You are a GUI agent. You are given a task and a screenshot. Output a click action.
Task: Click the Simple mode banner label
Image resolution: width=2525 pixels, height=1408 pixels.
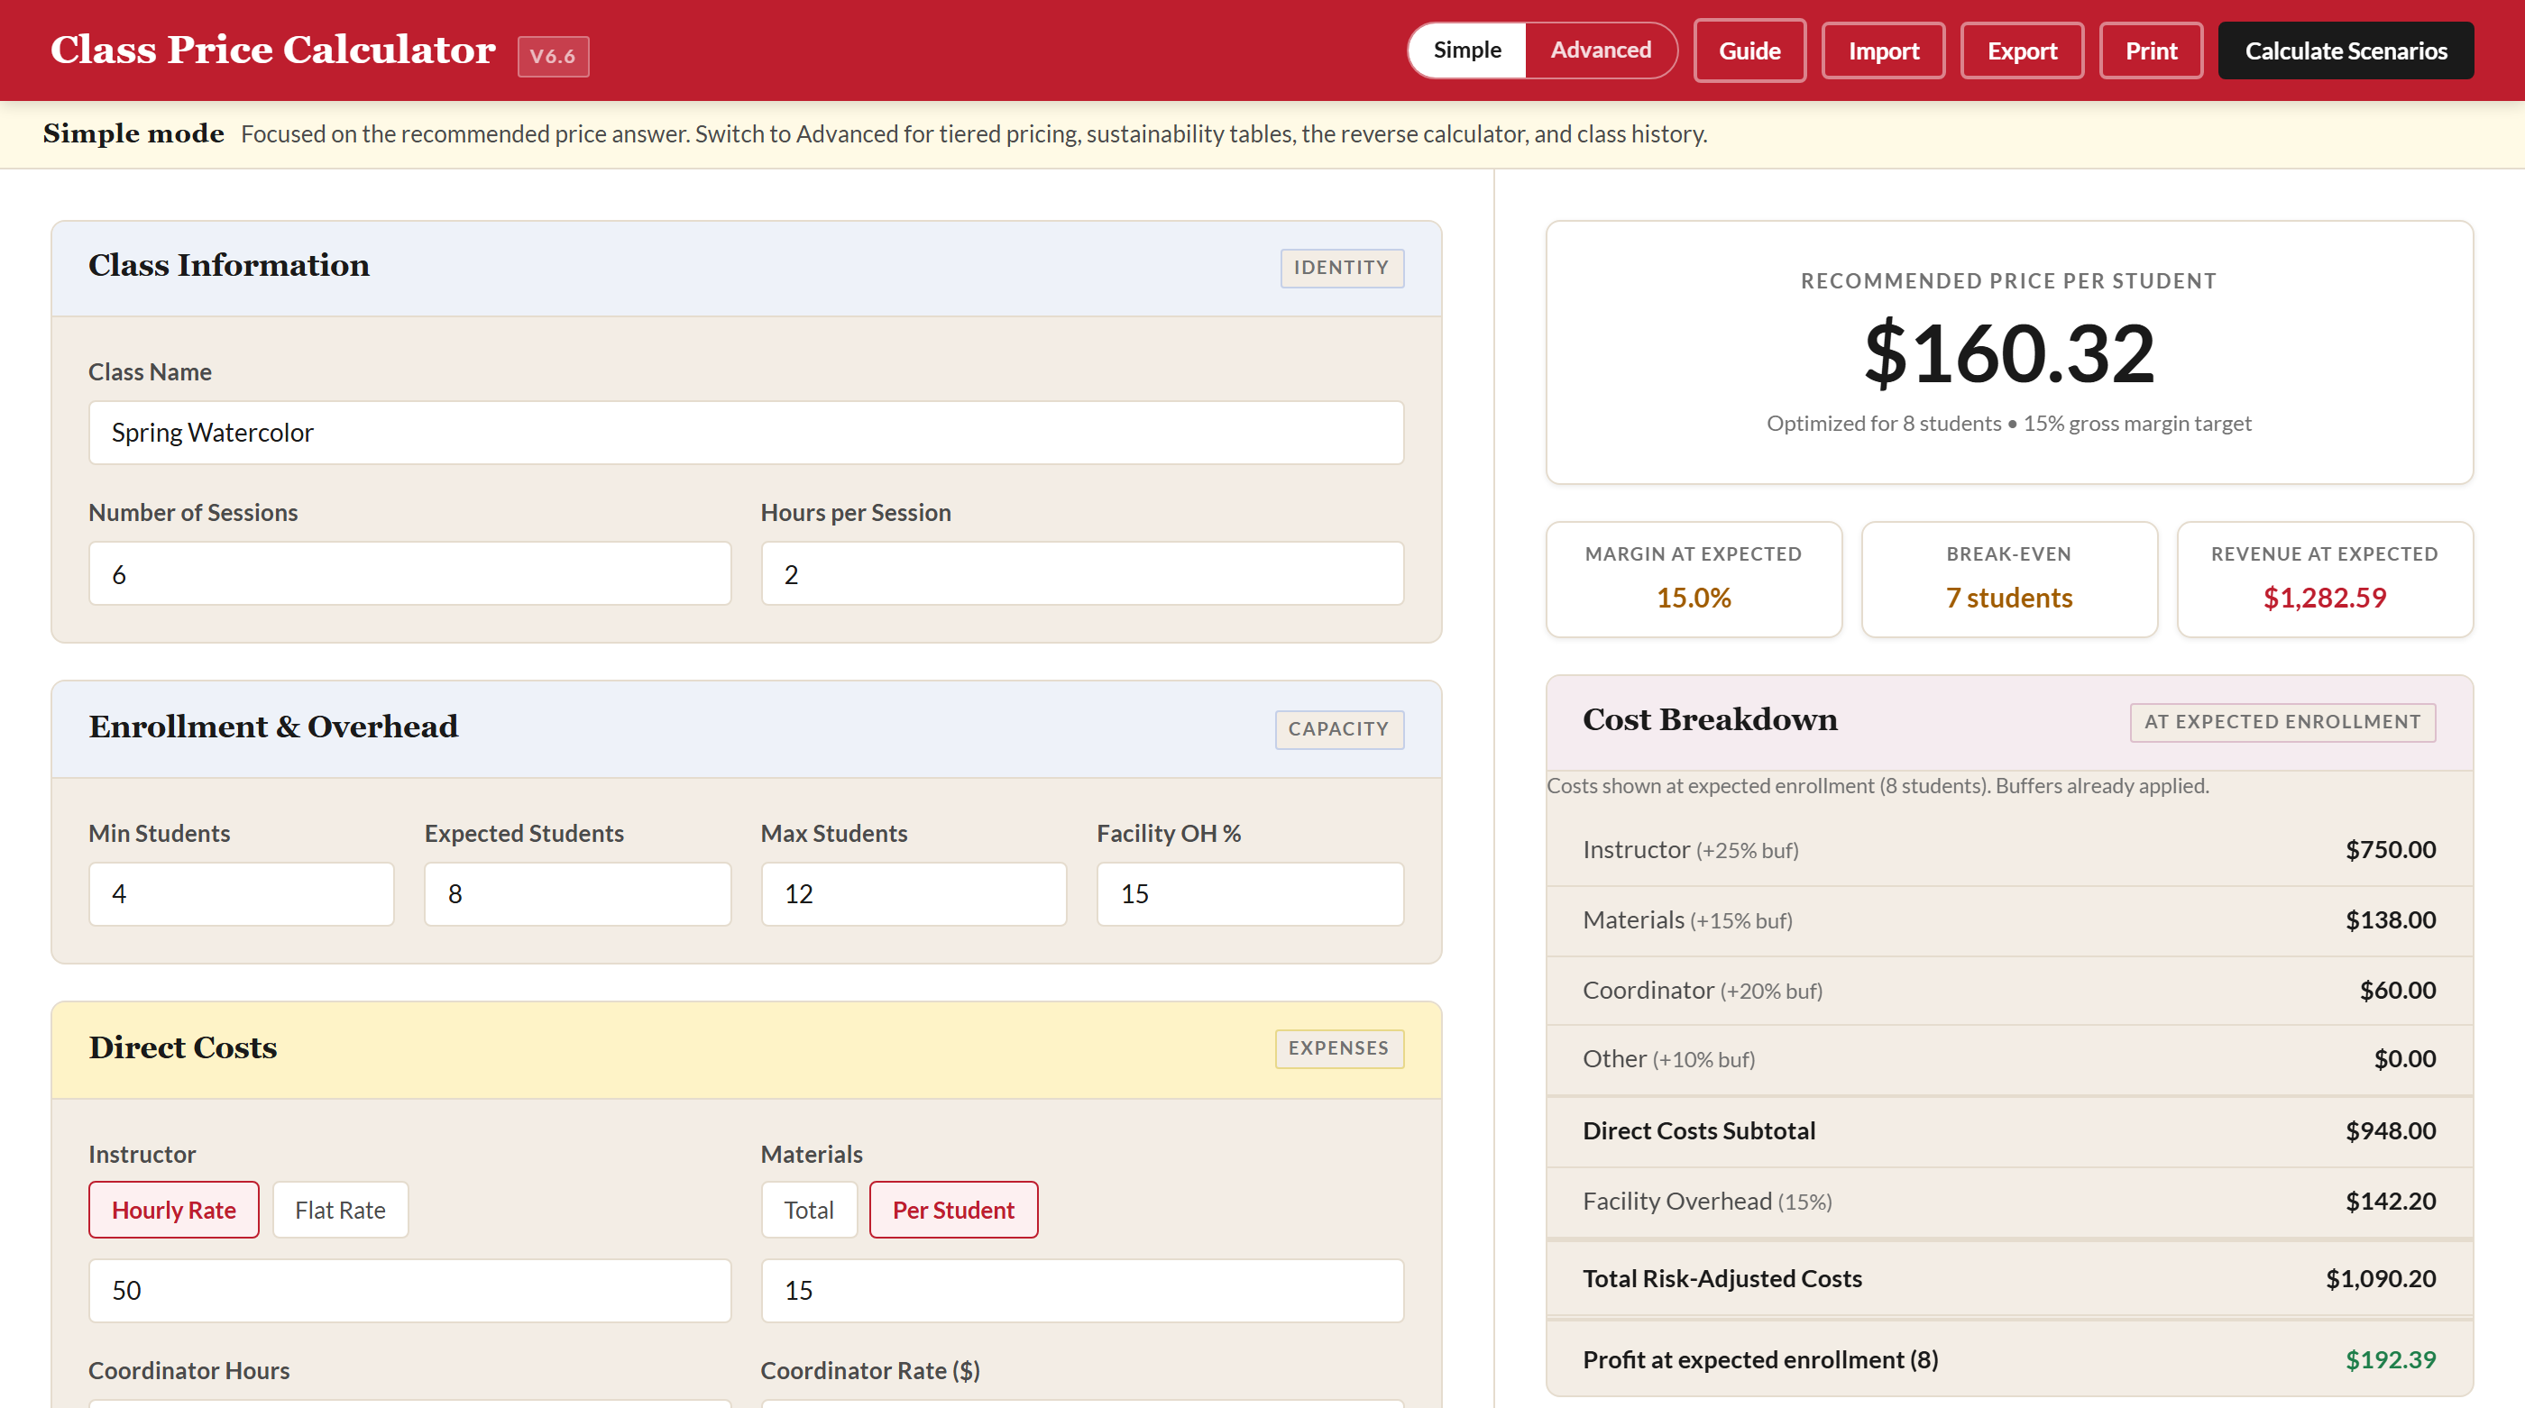[x=133, y=133]
